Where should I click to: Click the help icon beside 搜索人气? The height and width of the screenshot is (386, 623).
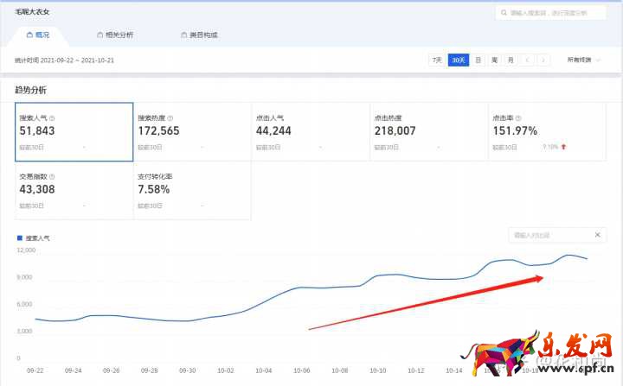click(x=52, y=118)
